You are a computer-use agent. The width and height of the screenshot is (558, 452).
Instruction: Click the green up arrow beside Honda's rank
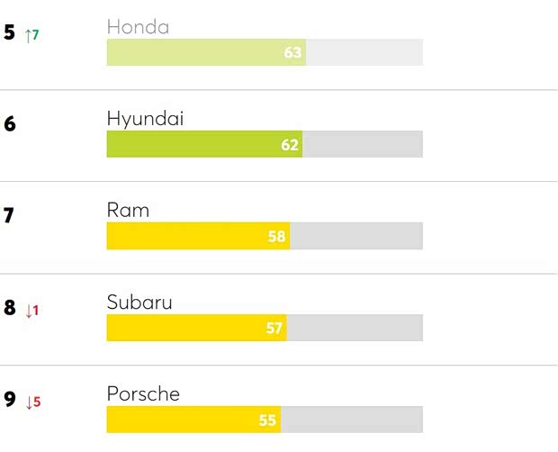tap(30, 35)
